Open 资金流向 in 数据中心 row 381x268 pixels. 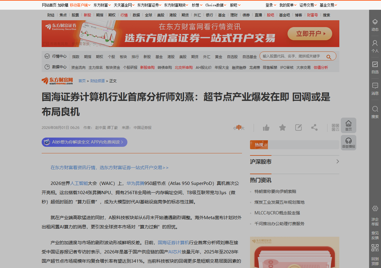(78, 68)
